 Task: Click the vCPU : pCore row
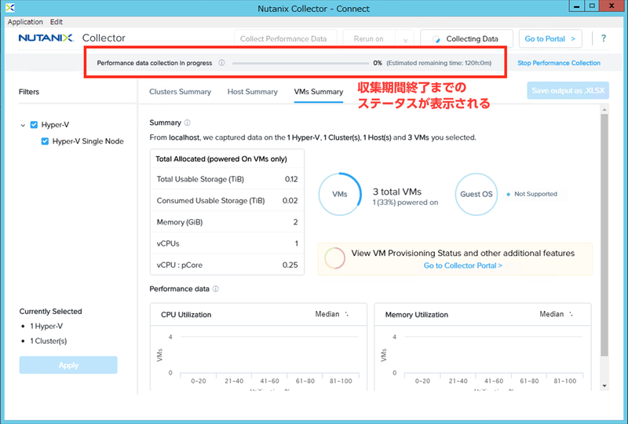tap(227, 265)
